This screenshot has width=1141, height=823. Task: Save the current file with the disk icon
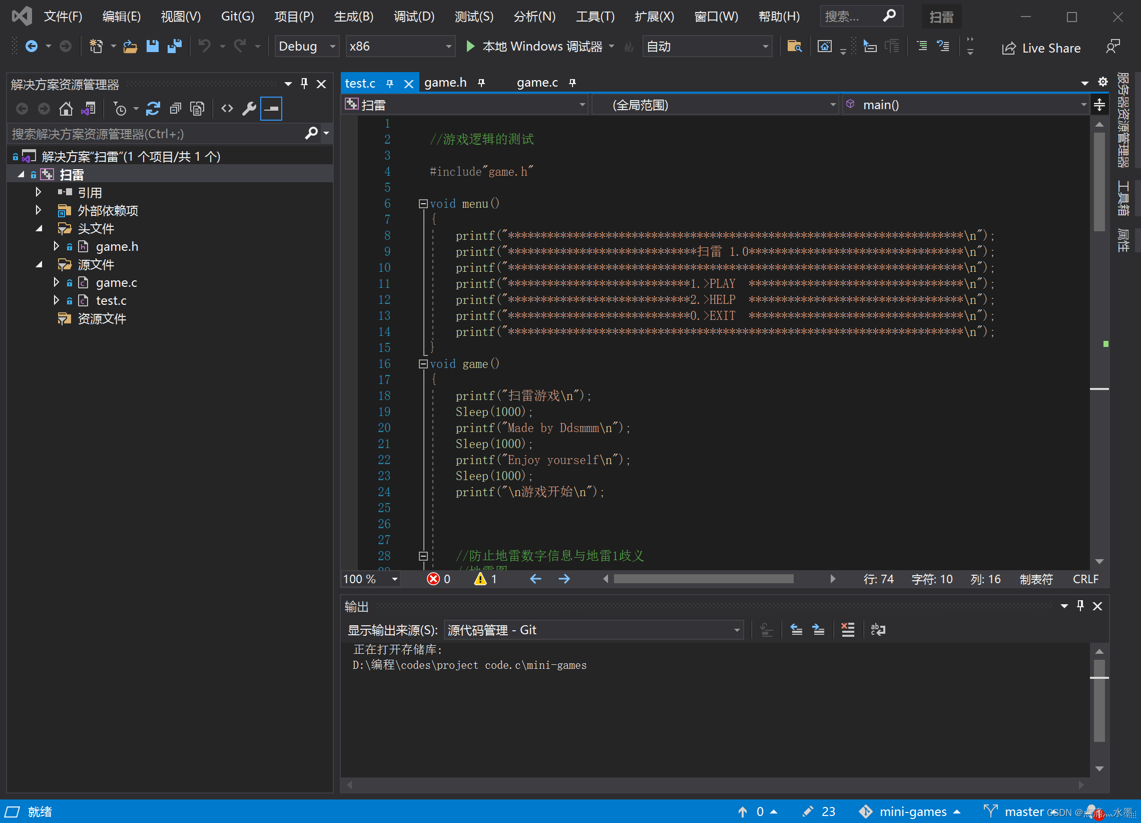click(152, 47)
